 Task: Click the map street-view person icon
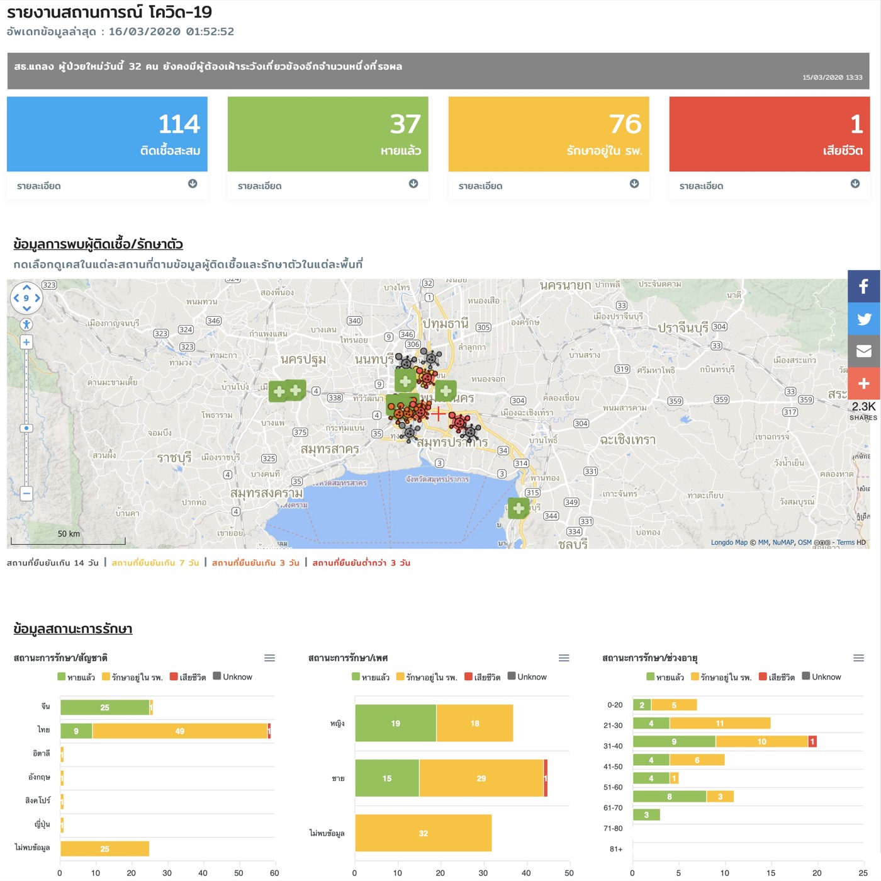pyautogui.click(x=26, y=324)
